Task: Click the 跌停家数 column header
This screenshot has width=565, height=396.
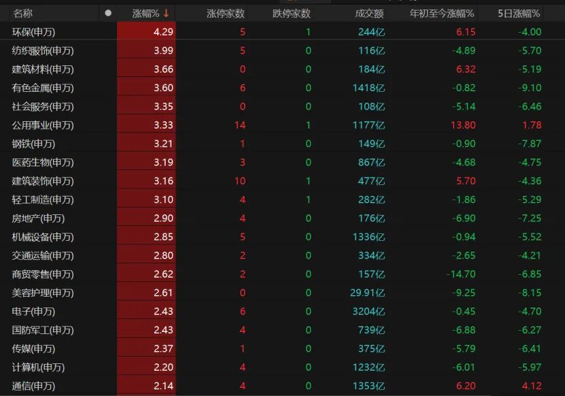Action: click(292, 14)
